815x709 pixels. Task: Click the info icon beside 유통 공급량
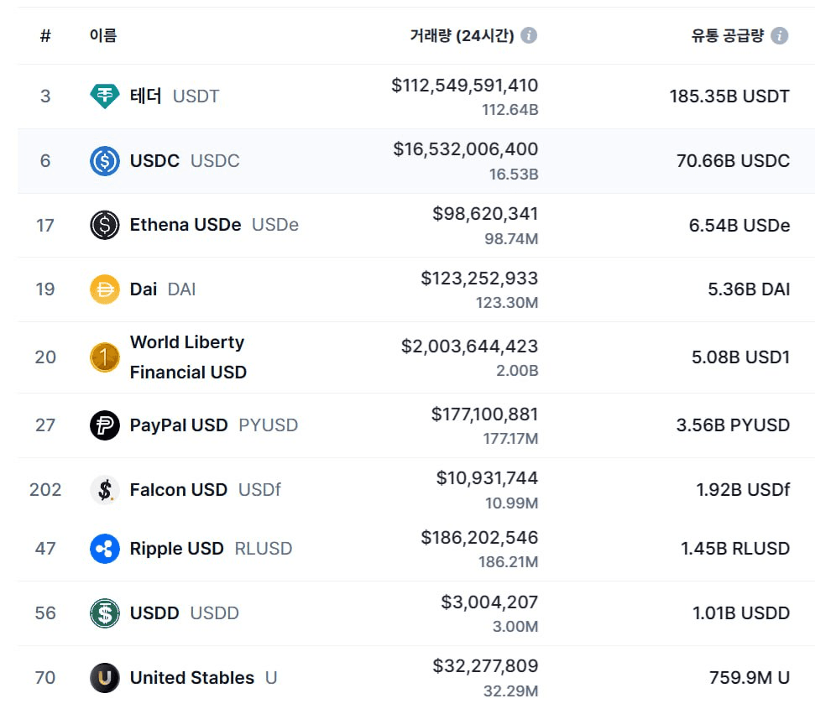pos(780,35)
